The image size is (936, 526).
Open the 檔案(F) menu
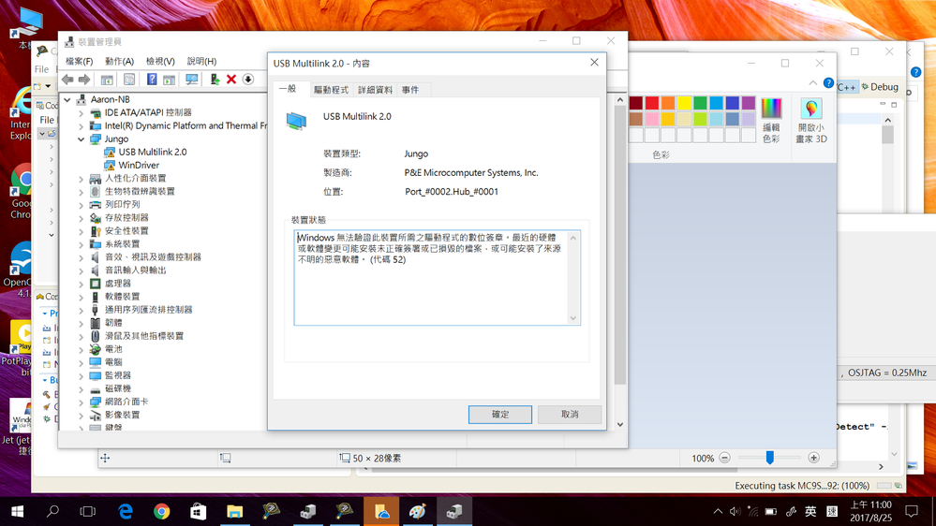pos(79,61)
